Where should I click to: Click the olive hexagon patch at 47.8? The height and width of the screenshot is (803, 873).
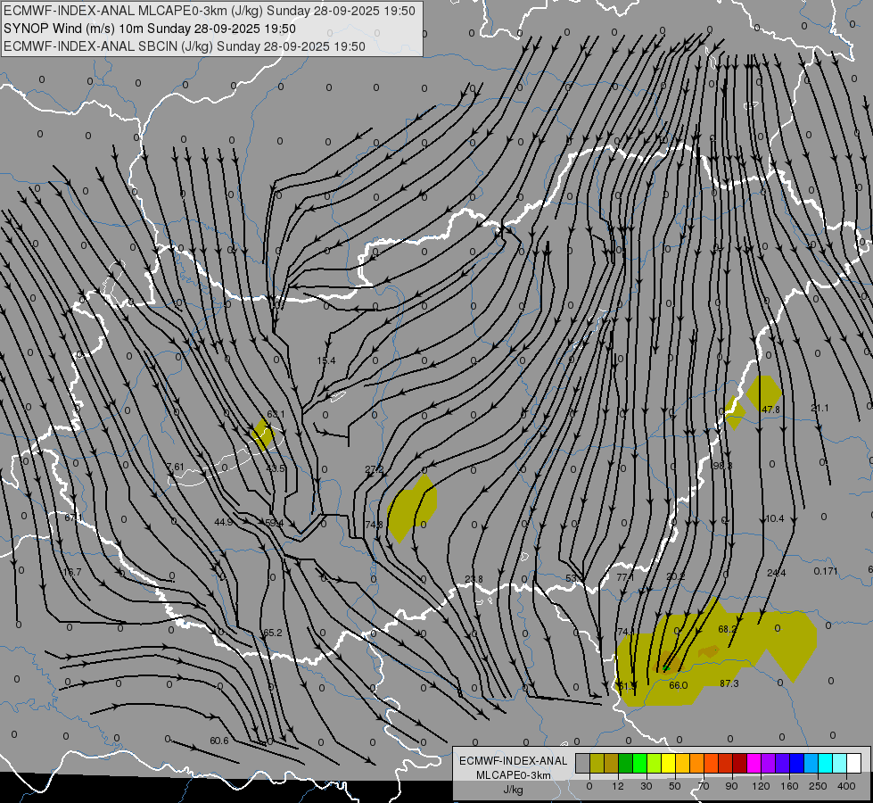coord(764,393)
